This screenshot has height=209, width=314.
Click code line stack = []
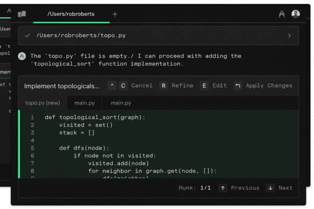pyautogui.click(x=77, y=133)
